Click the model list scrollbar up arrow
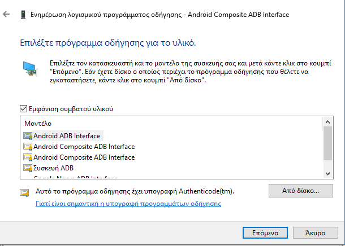This screenshot has width=345, height=246. click(328, 122)
